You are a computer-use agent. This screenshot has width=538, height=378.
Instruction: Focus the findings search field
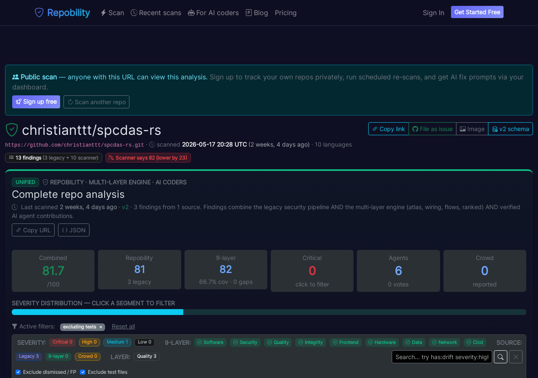point(442,357)
